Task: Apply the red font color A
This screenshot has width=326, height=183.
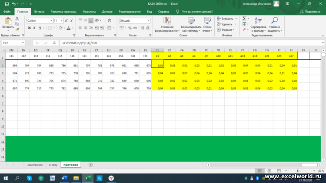Action: (68, 28)
